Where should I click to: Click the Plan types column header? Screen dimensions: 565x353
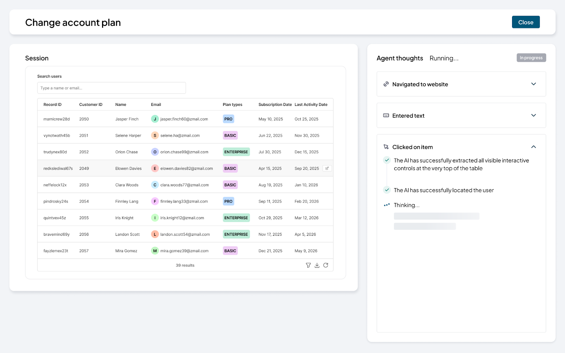[x=232, y=104]
